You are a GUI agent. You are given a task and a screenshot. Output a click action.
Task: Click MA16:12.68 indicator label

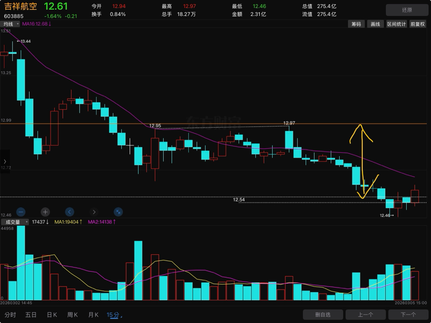click(37, 24)
